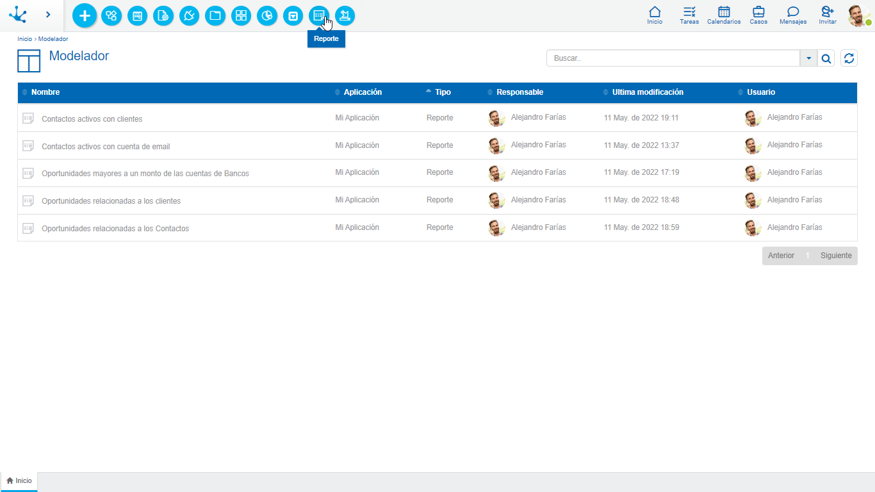Sort by Aplicación column header
The width and height of the screenshot is (875, 492).
point(363,92)
